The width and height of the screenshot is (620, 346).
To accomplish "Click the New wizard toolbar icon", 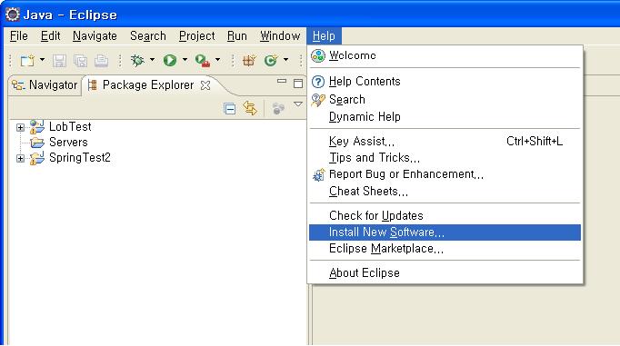I will (x=27, y=61).
